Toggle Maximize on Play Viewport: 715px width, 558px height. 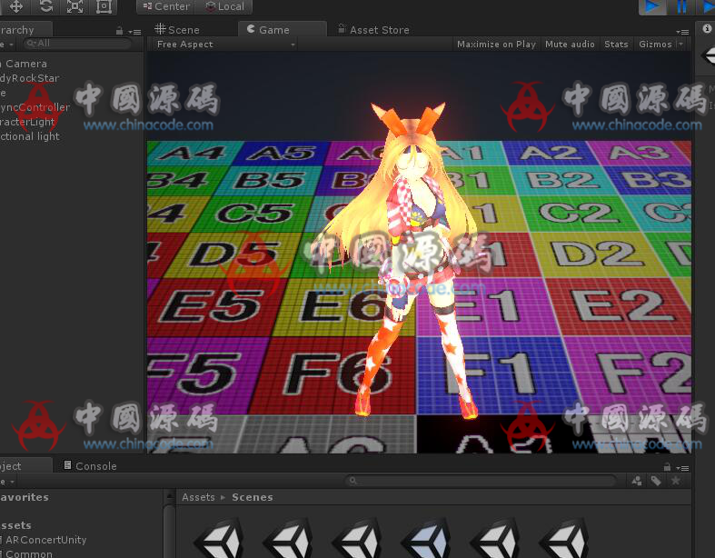[496, 45]
